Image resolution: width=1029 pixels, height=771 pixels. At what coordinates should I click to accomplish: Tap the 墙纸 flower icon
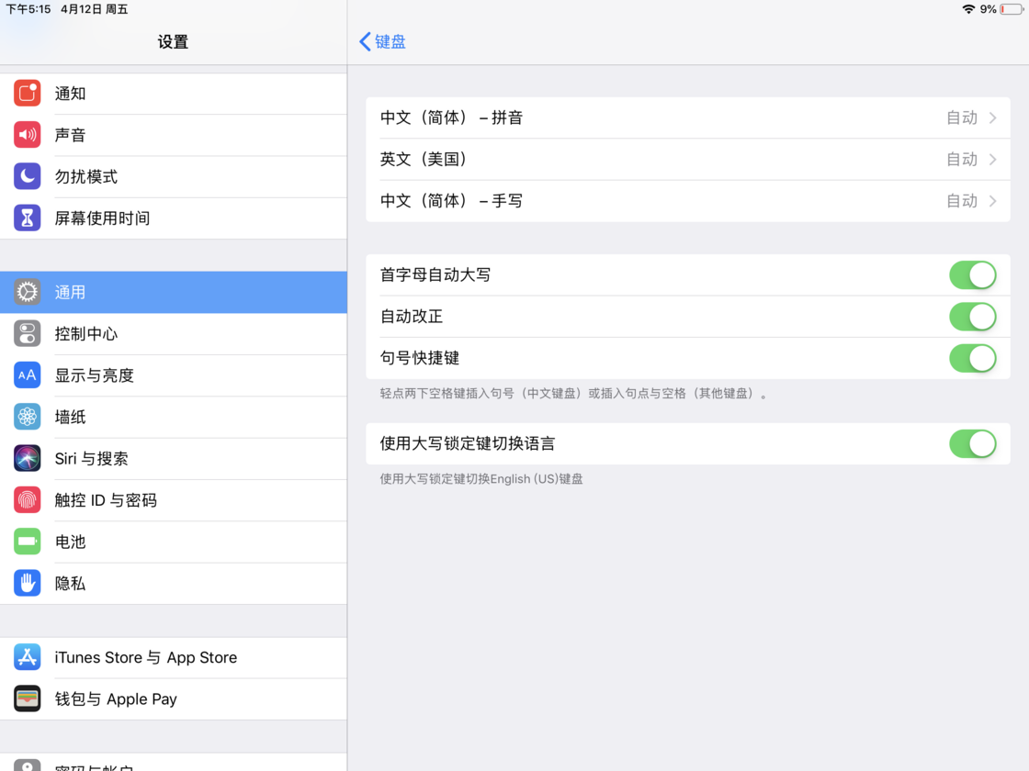[27, 417]
